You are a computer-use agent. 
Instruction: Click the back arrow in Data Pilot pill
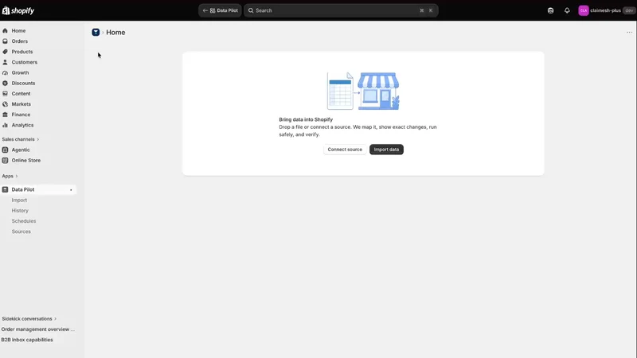(205, 10)
